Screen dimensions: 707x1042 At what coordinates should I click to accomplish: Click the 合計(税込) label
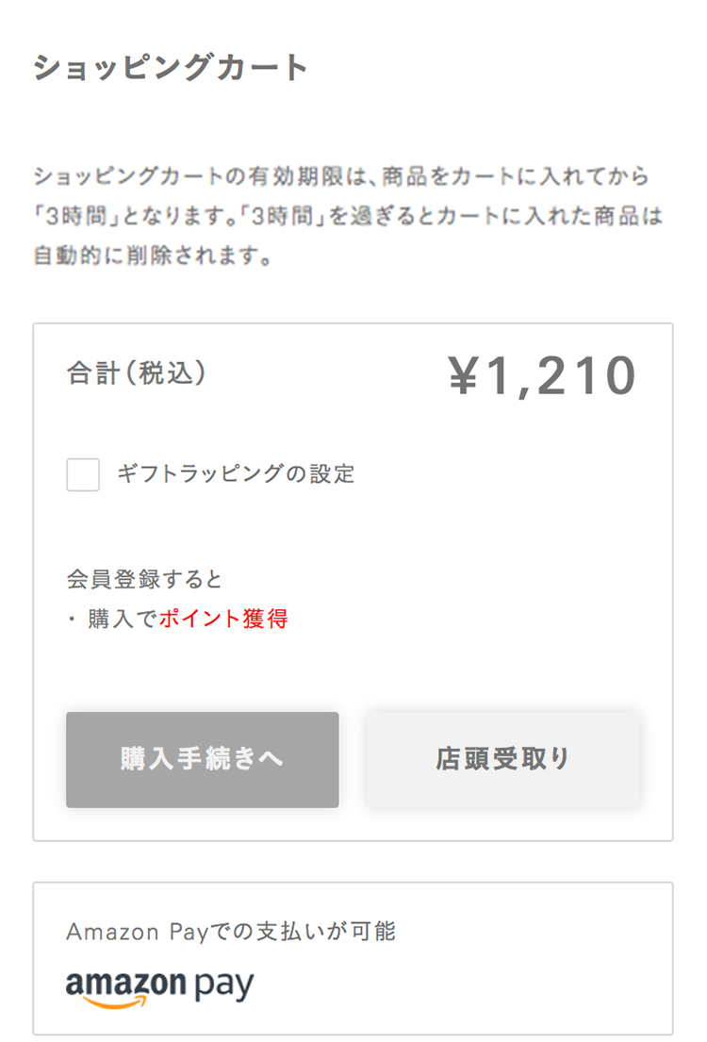click(137, 373)
